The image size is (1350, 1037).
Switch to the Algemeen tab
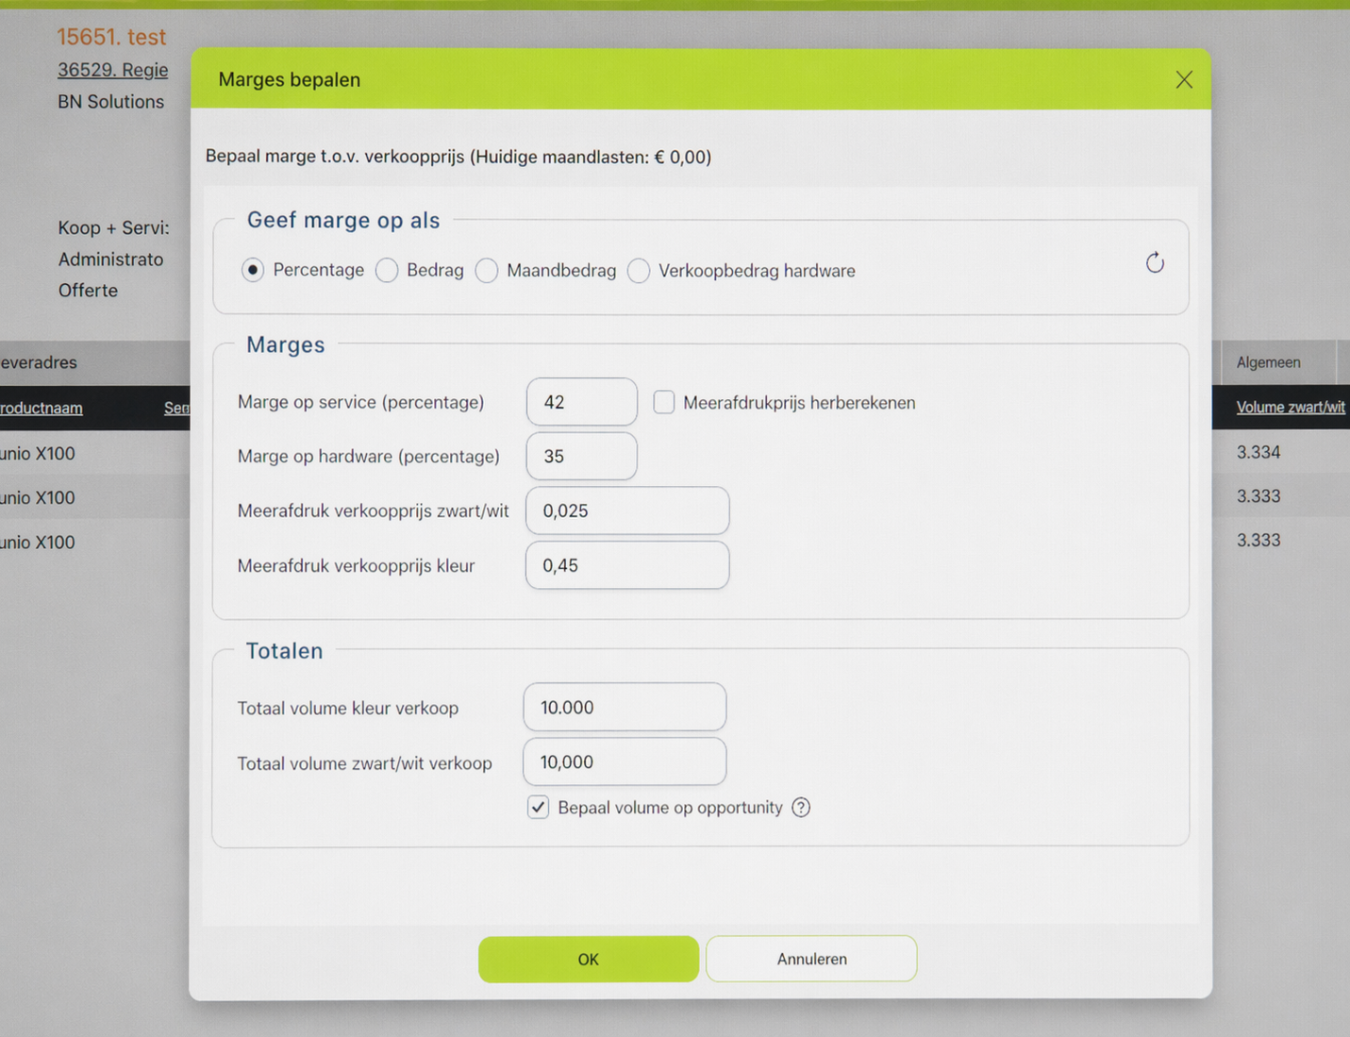point(1269,362)
